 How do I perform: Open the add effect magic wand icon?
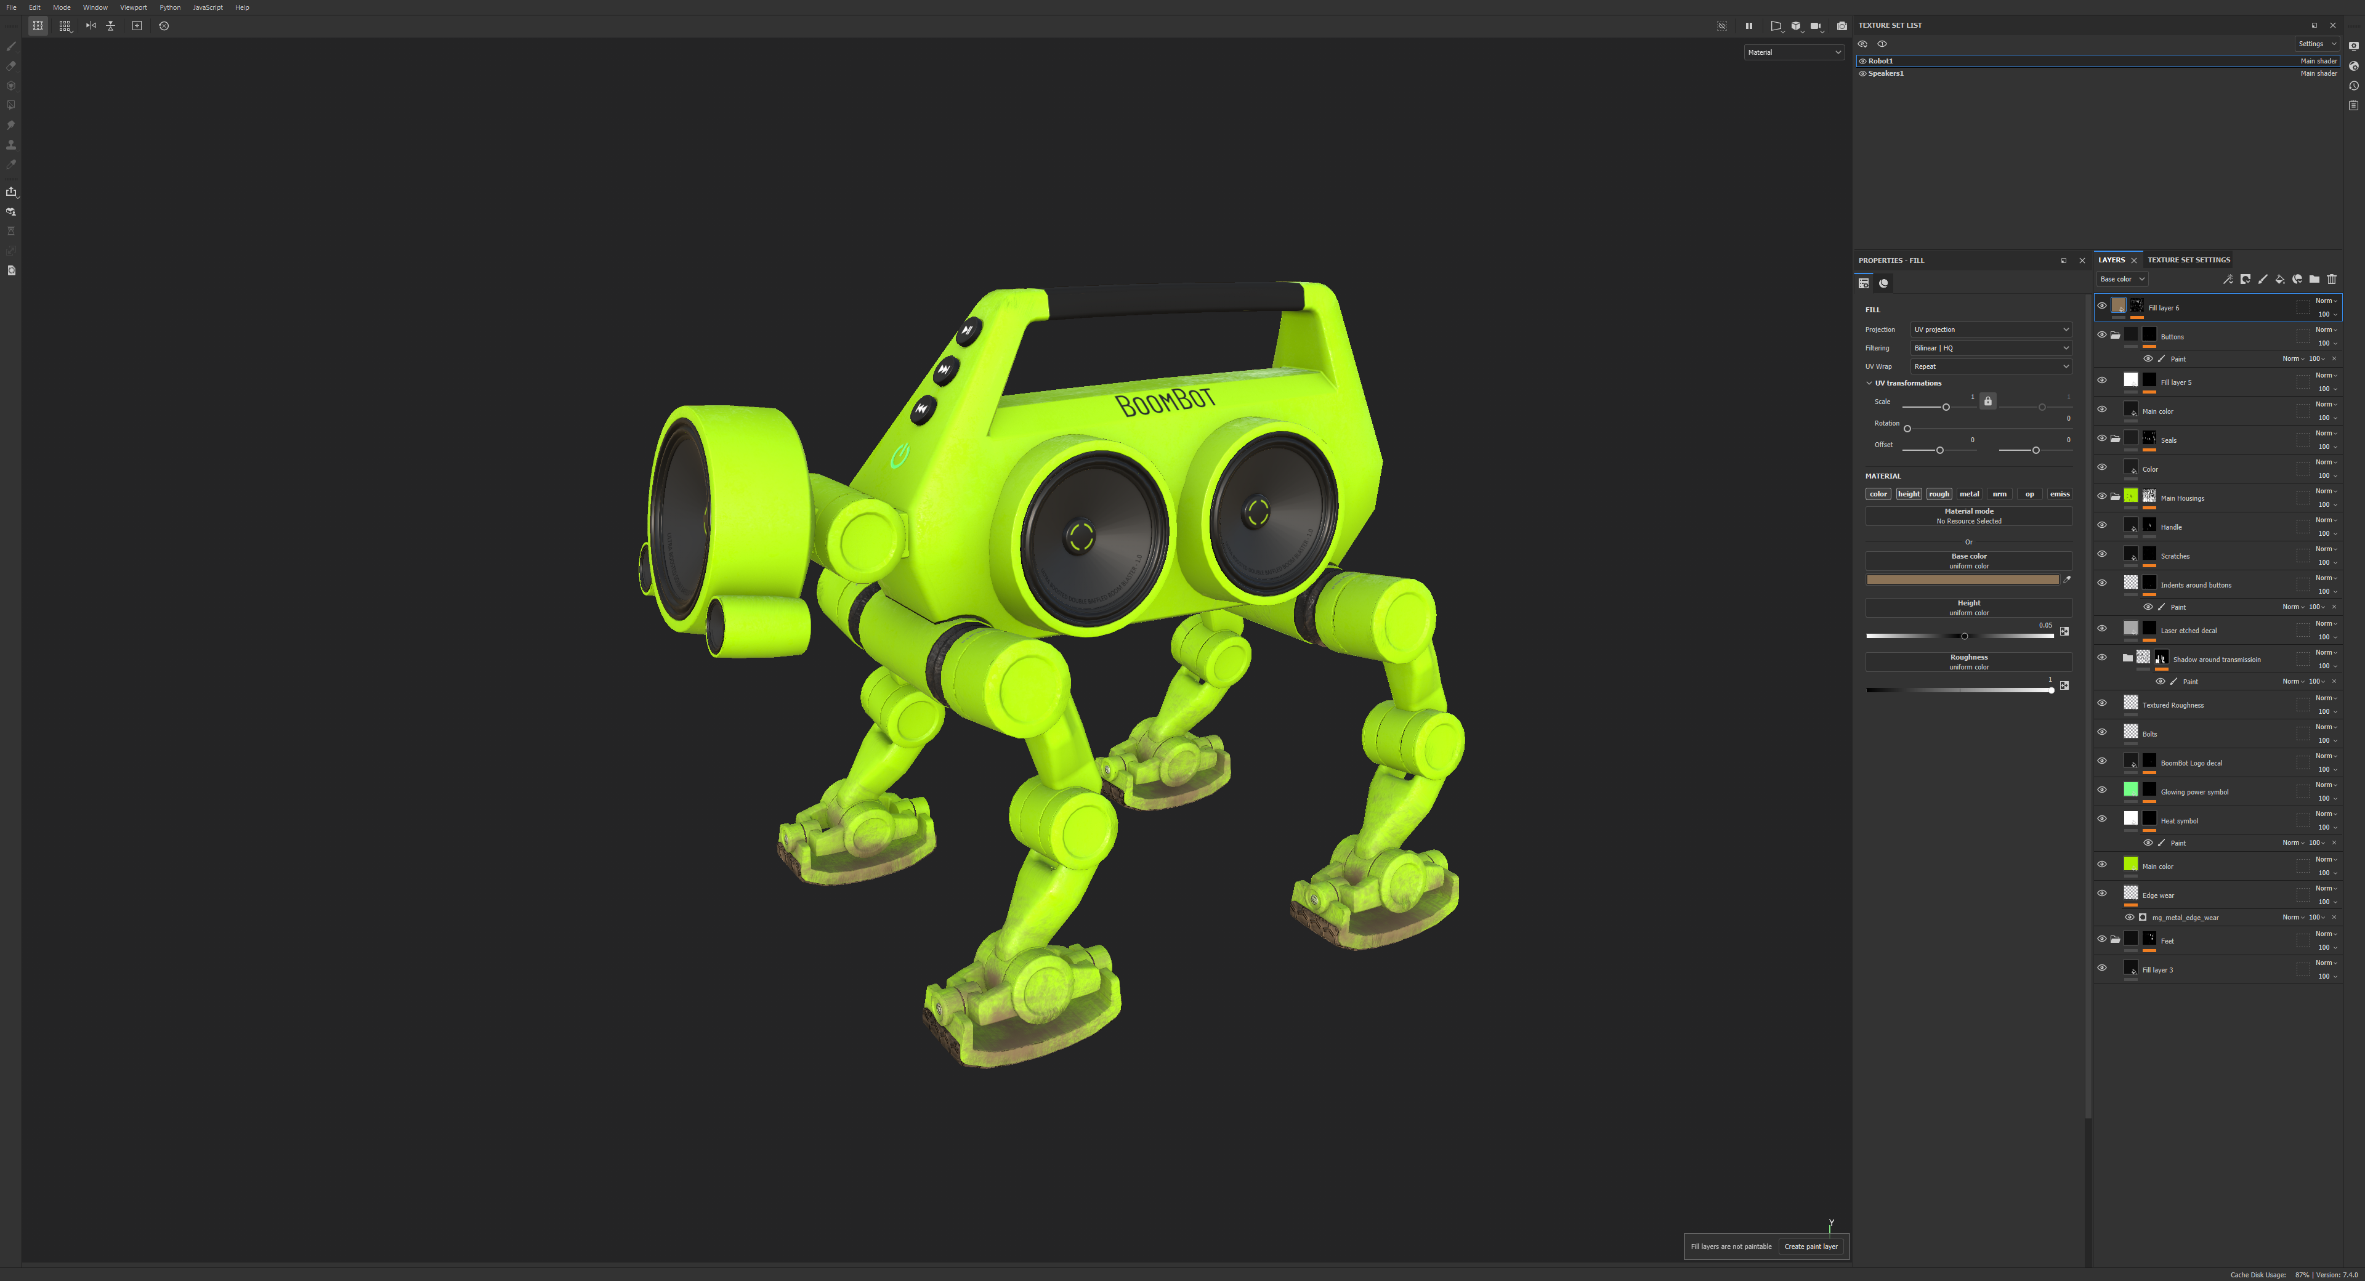tap(2227, 279)
